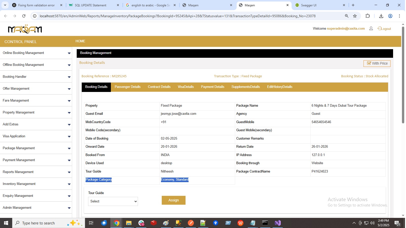
Task: Open File Explorer from the taskbar
Action: [129, 223]
